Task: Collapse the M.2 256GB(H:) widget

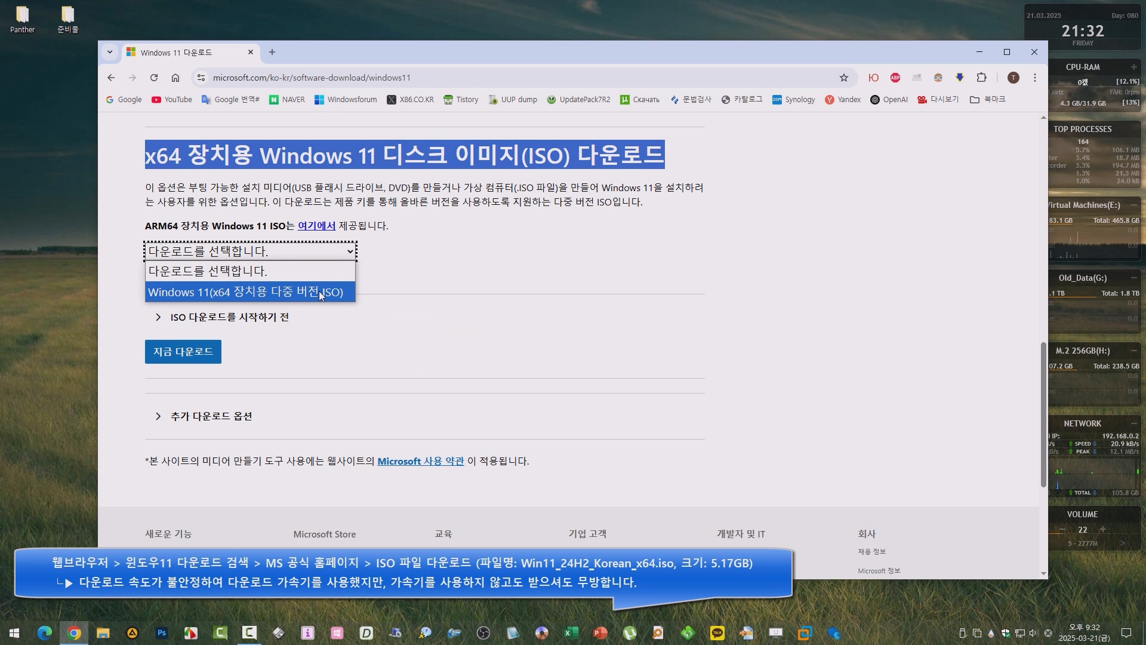Action: click(x=1133, y=351)
